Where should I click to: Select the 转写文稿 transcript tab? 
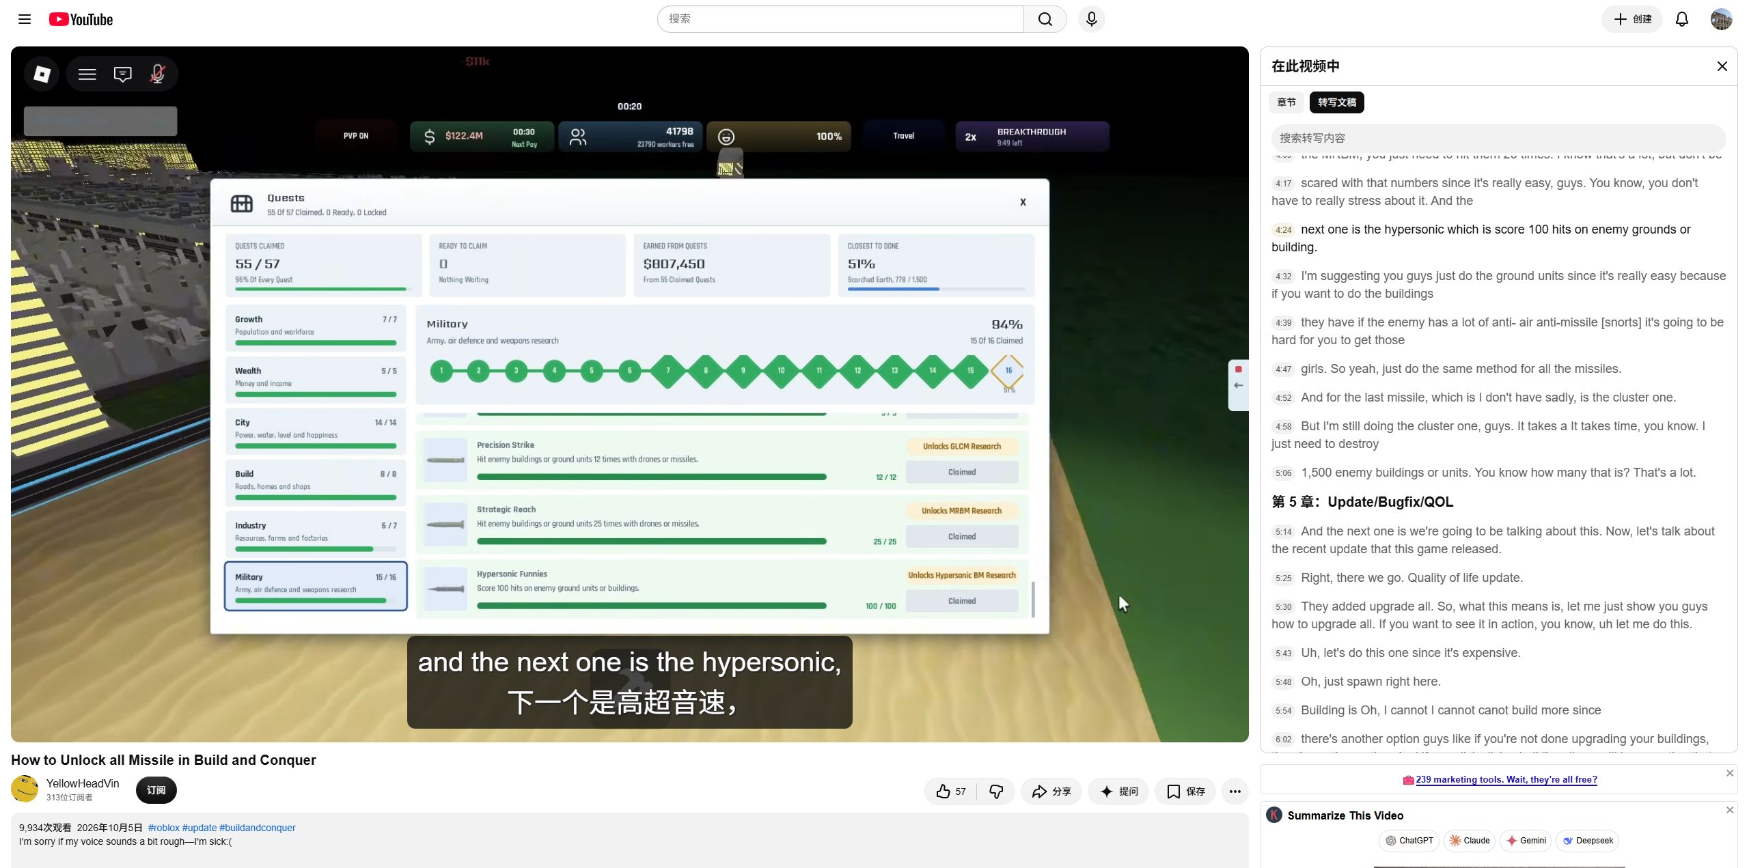(x=1336, y=102)
